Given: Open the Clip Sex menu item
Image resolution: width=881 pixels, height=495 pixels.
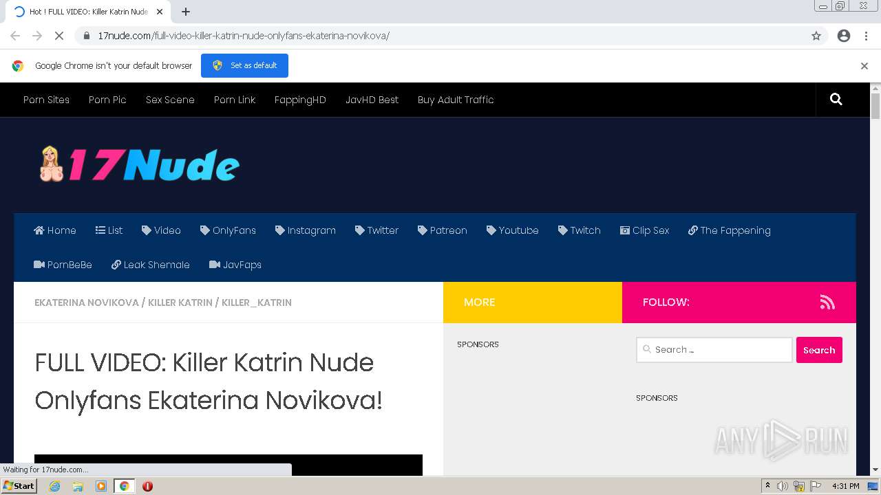Looking at the screenshot, I should [644, 230].
